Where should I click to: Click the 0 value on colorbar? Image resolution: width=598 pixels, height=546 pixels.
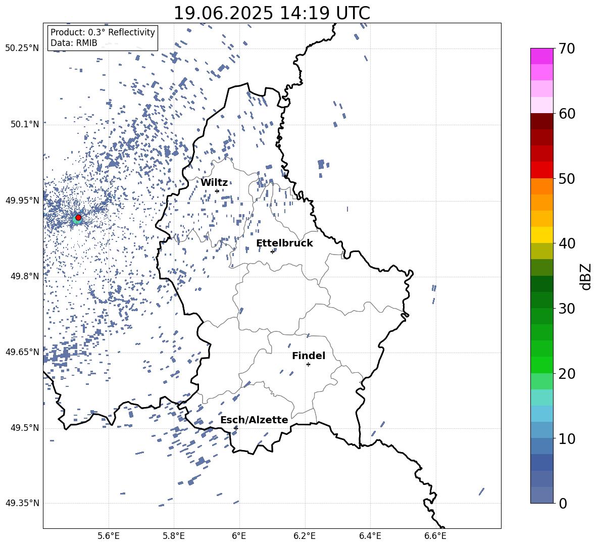coord(563,504)
